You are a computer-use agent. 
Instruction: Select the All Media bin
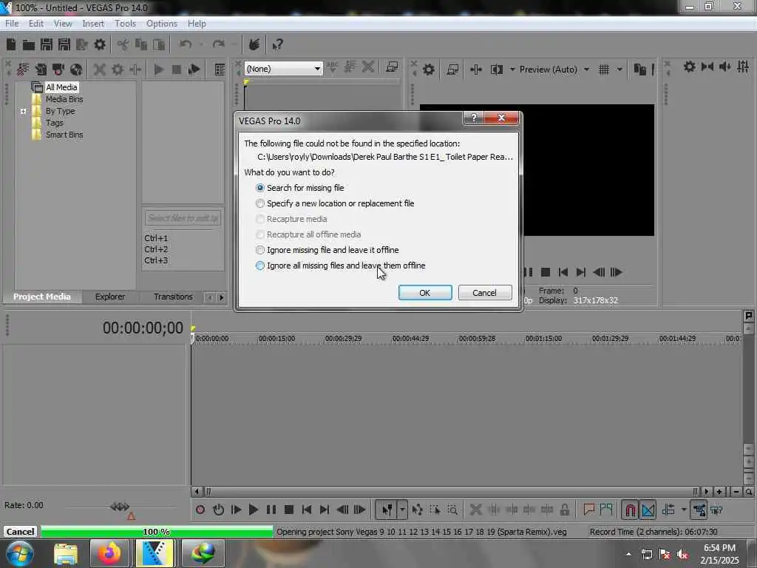(61, 87)
